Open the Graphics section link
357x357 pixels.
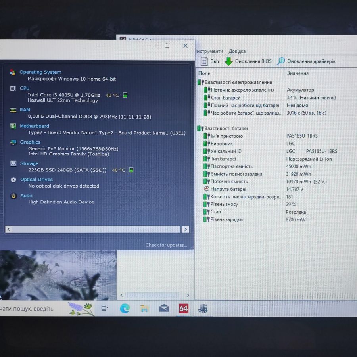point(30,142)
